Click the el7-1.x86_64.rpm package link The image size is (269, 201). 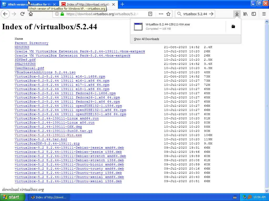(62, 85)
